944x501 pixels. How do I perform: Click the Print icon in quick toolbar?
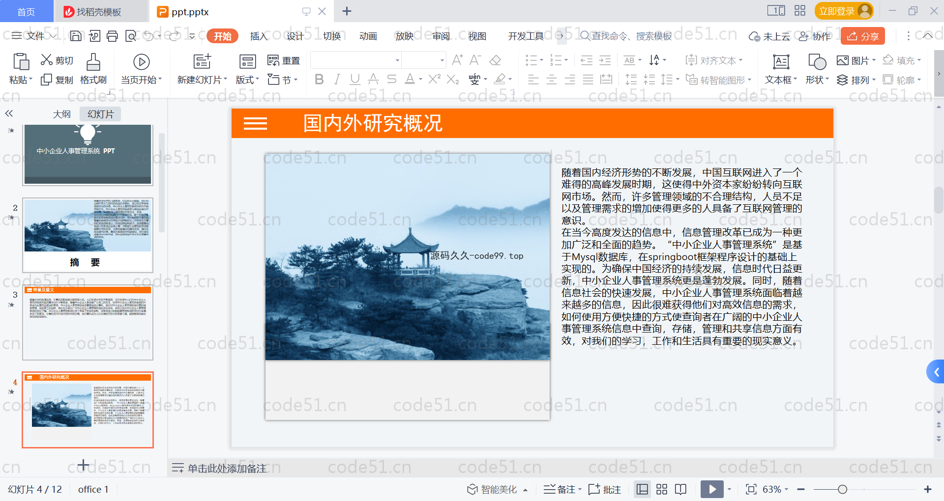coord(113,36)
